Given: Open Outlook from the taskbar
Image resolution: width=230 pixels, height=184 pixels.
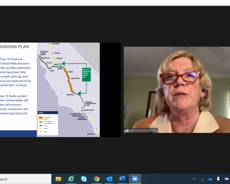Looking at the screenshot, I should (109, 179).
